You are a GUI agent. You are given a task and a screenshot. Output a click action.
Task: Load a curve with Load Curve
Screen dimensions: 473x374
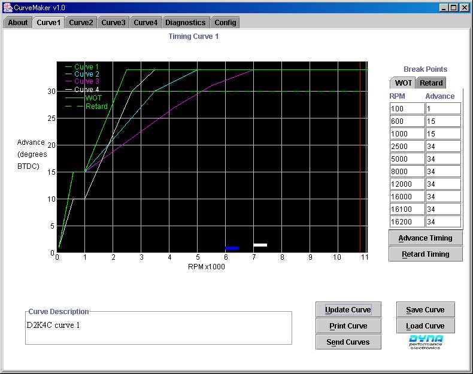425,326
